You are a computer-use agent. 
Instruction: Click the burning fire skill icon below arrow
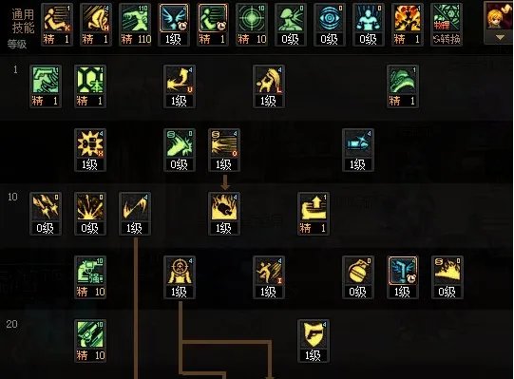coord(224,214)
